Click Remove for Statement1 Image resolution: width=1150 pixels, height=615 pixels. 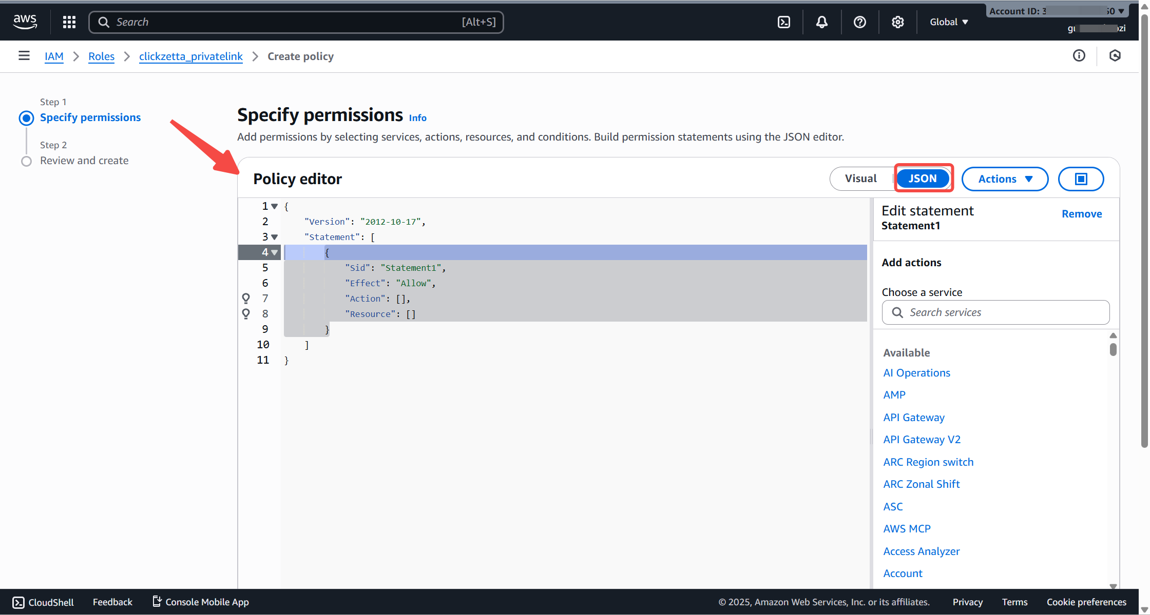[1081, 214]
